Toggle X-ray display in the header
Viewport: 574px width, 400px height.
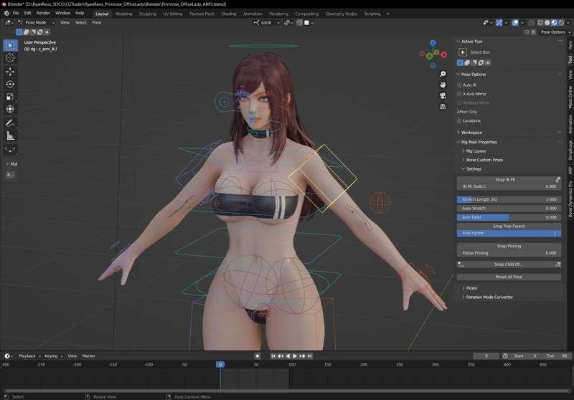coord(531,23)
